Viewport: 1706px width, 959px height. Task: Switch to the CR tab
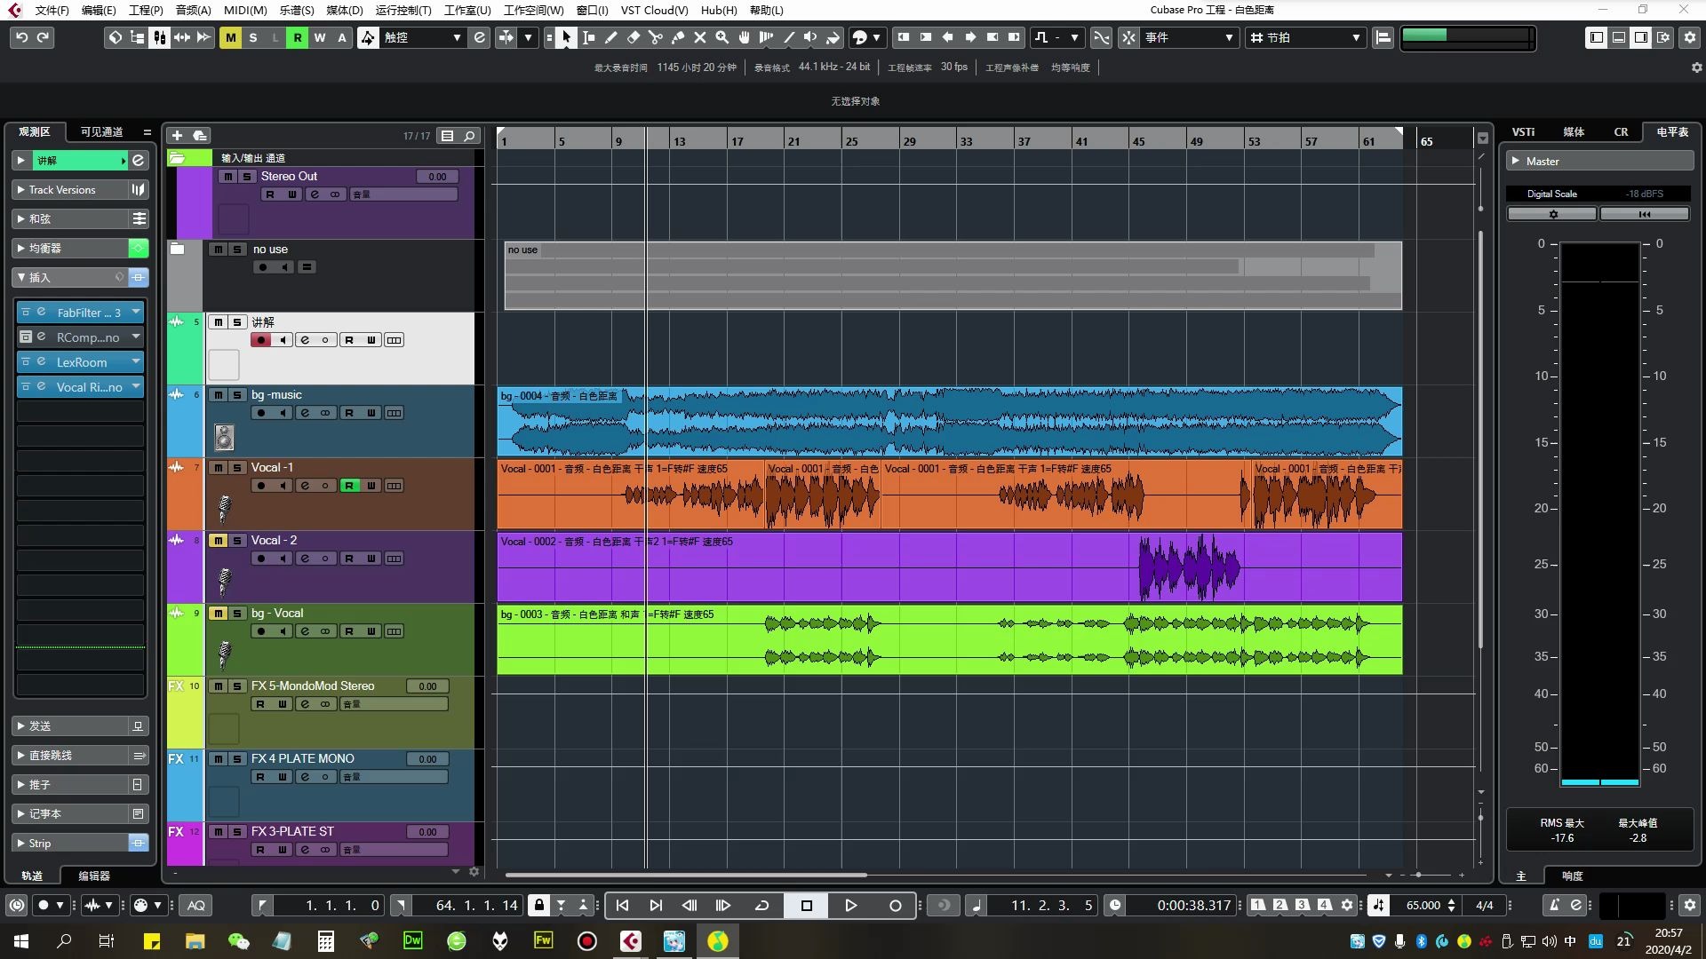point(1622,131)
